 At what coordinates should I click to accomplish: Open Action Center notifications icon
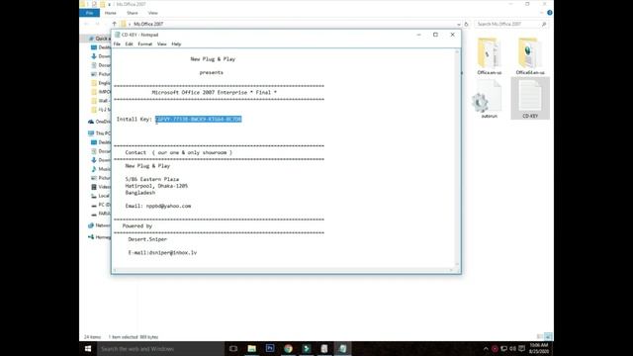[x=522, y=349]
